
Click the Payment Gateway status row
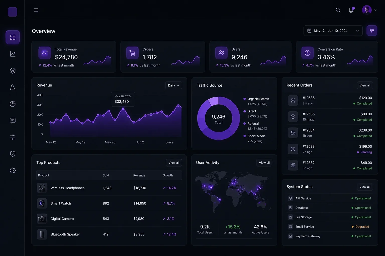330,236
